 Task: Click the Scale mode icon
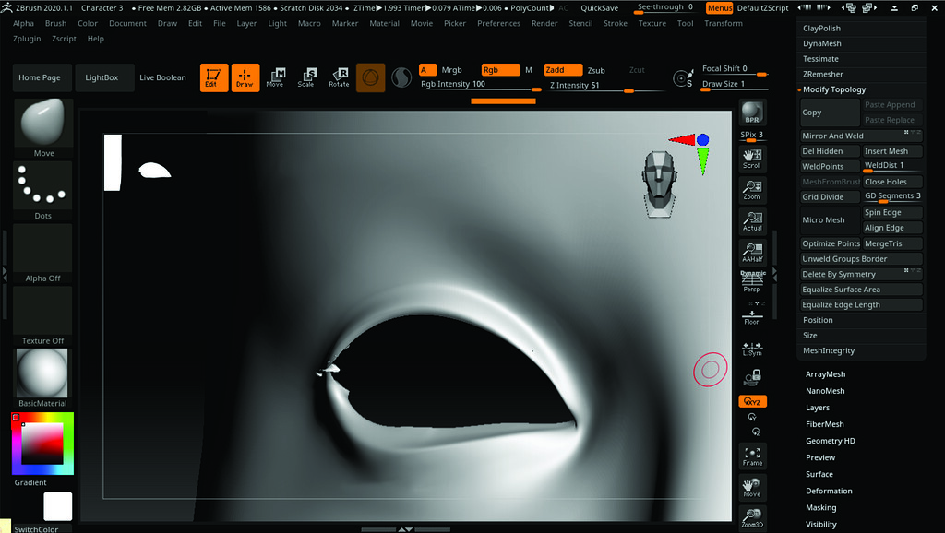click(x=309, y=77)
